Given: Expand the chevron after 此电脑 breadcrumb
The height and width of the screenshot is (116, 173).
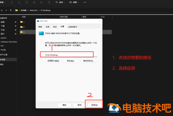Looking at the screenshot, I should (28, 10).
